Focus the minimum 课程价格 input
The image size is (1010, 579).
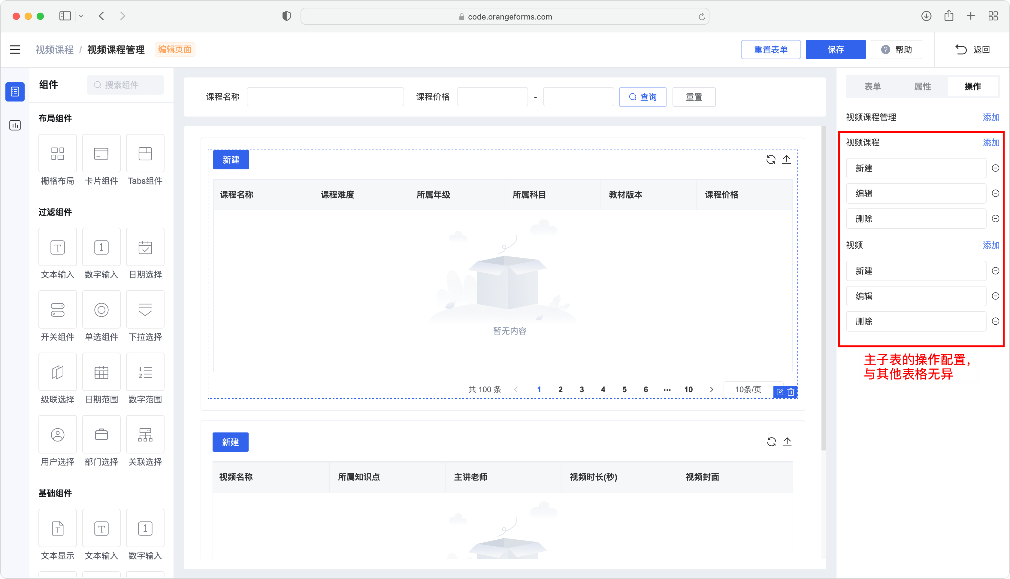[x=492, y=97]
